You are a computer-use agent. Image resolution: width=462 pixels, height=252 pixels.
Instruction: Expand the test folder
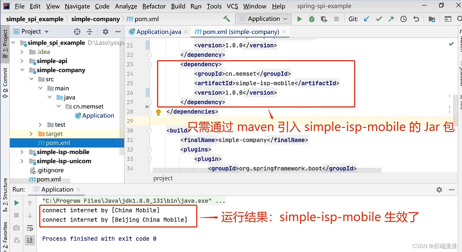[40, 125]
